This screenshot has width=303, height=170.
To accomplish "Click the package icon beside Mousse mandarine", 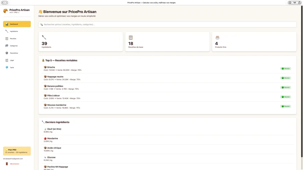I will 45,105.
